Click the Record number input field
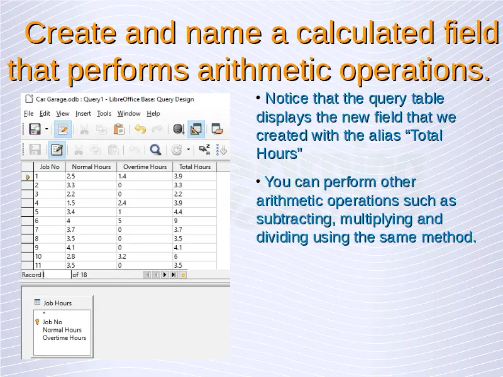The width and height of the screenshot is (503, 377). 57,275
